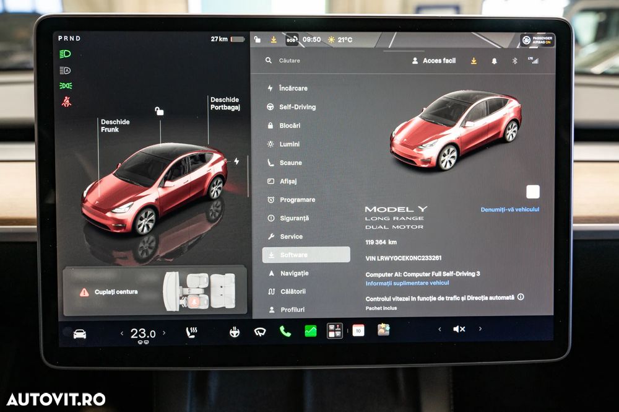619x412 pixels.
Task: Open the Scaune seats settings
Action: [285, 162]
